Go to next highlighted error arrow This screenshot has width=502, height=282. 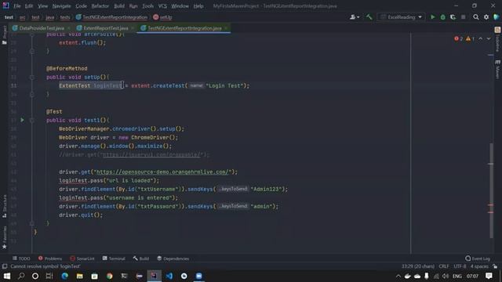(x=489, y=38)
